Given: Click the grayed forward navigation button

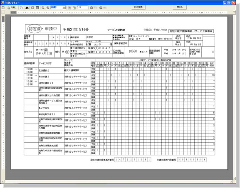Looking at the screenshot, I should (103, 7).
